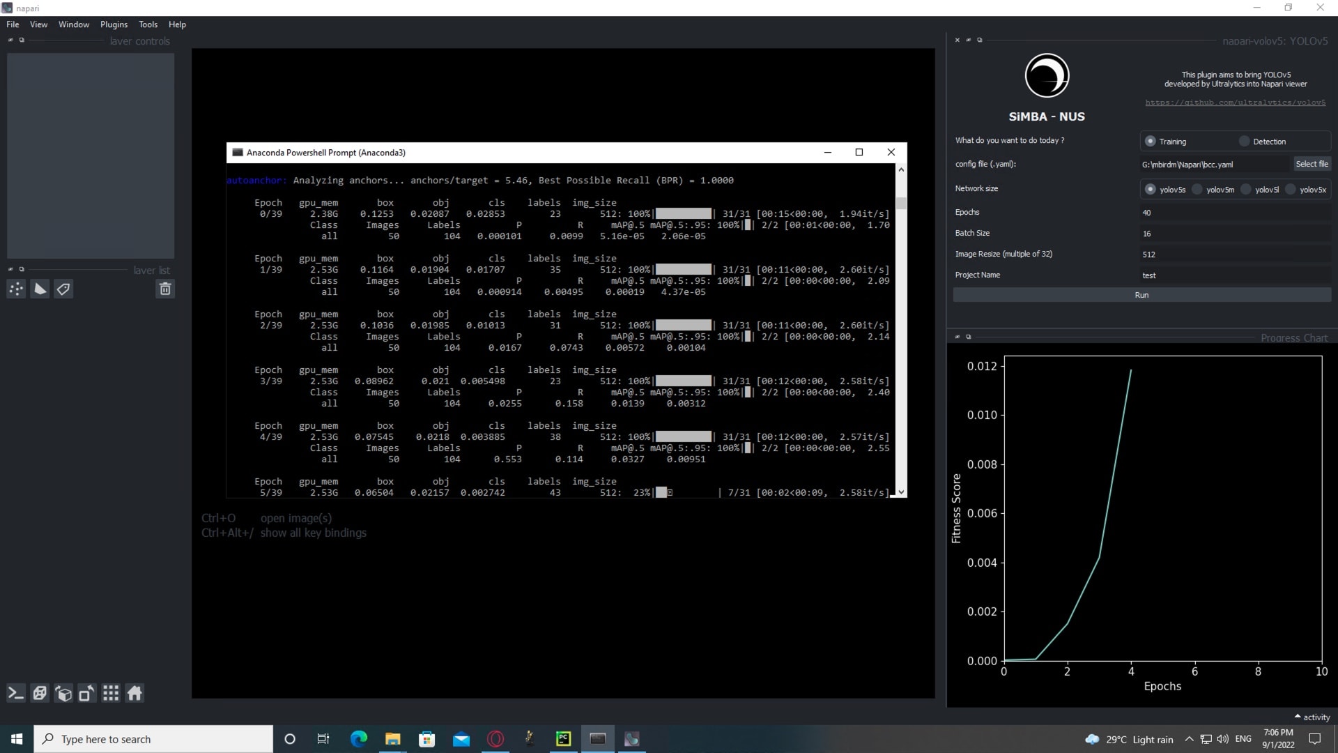Open the File menu

(x=13, y=24)
